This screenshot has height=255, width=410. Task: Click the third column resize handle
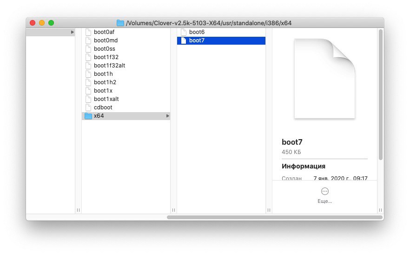coord(269,210)
